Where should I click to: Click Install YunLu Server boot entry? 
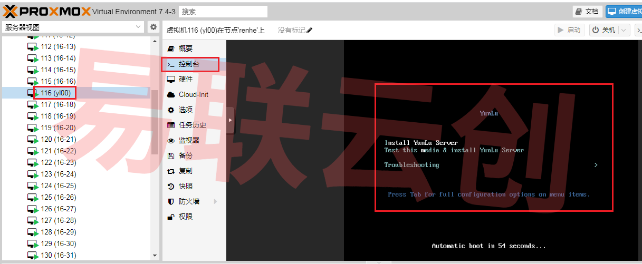point(421,143)
